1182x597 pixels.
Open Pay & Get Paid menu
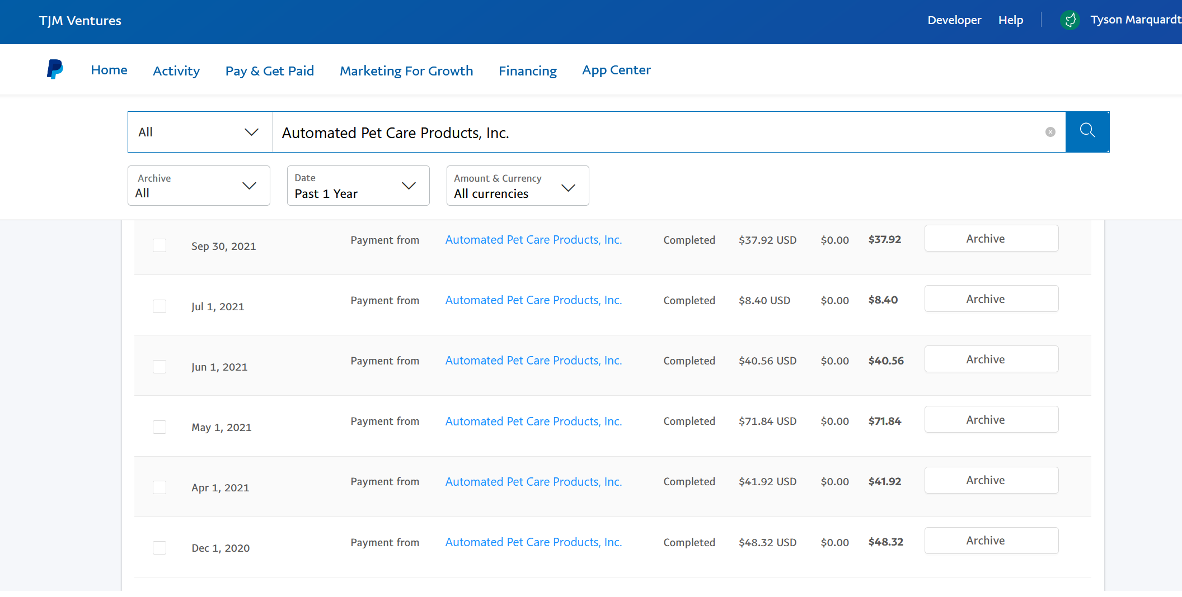click(x=270, y=71)
